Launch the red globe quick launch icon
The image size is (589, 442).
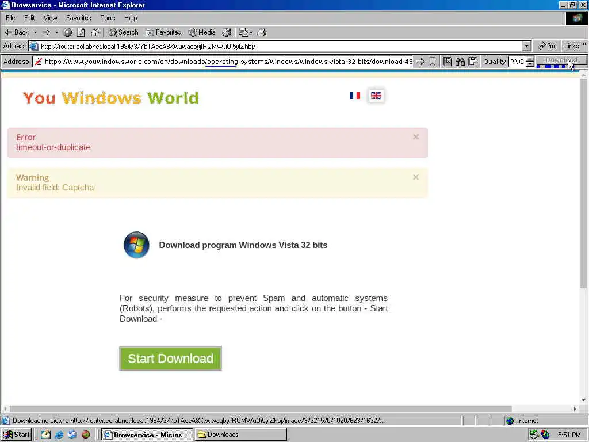[x=86, y=435]
